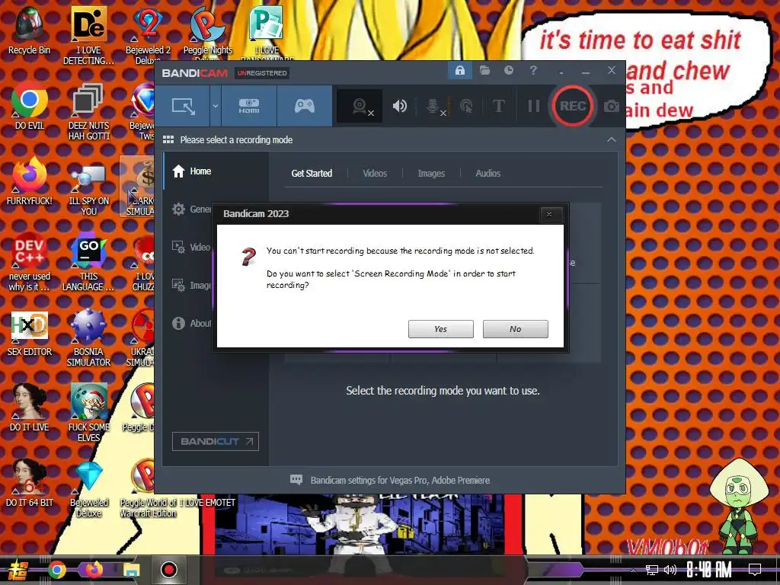Toggle the microphone icon
The image size is (780, 585).
[434, 106]
